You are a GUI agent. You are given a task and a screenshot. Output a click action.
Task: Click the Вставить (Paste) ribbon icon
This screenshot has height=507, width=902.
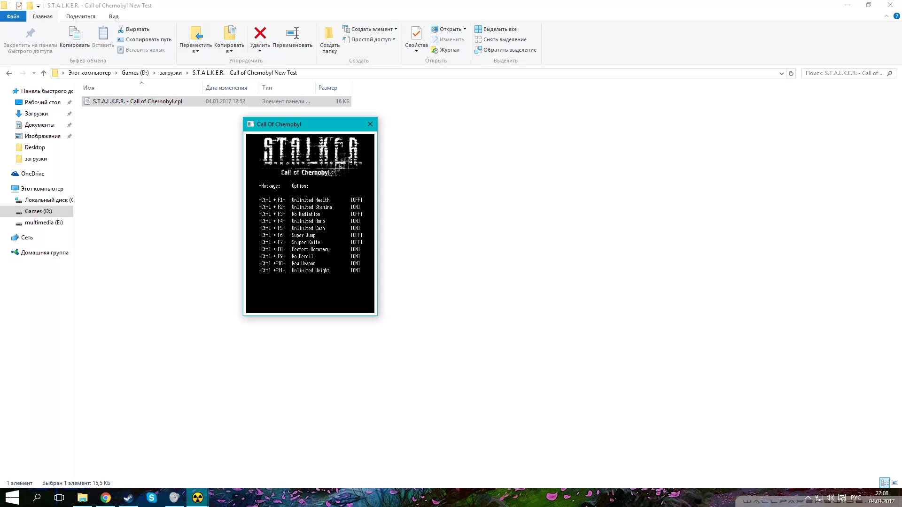[x=103, y=33]
